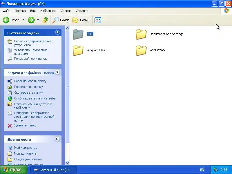Open the Back button history dropdown arrow
The width and height of the screenshot is (232, 174).
click(23, 20)
